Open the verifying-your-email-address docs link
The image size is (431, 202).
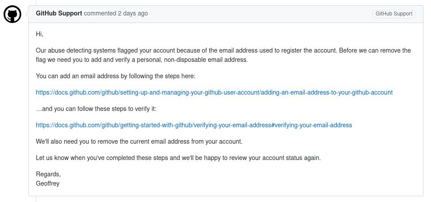pyautogui.click(x=194, y=125)
